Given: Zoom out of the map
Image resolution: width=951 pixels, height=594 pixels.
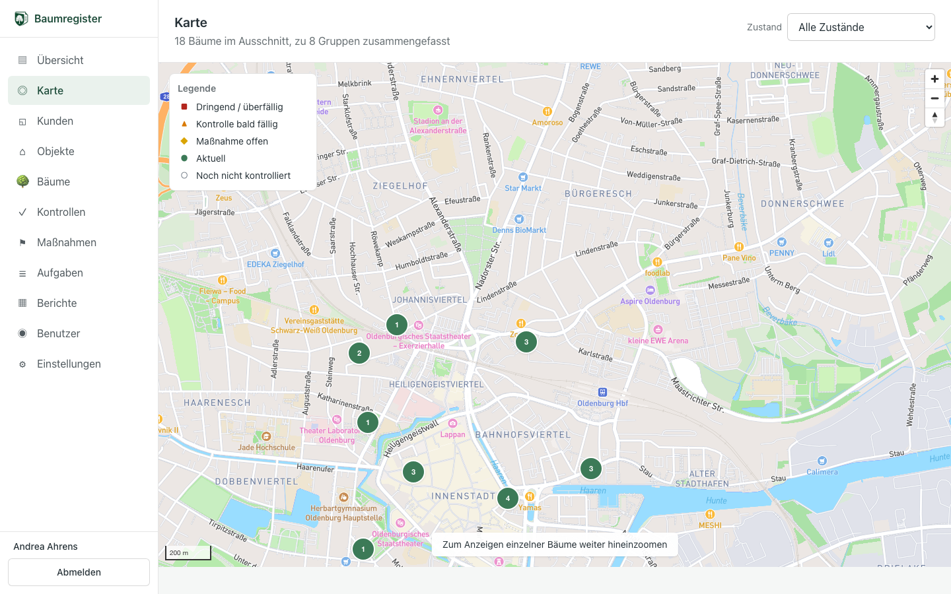Looking at the screenshot, I should pyautogui.click(x=934, y=98).
